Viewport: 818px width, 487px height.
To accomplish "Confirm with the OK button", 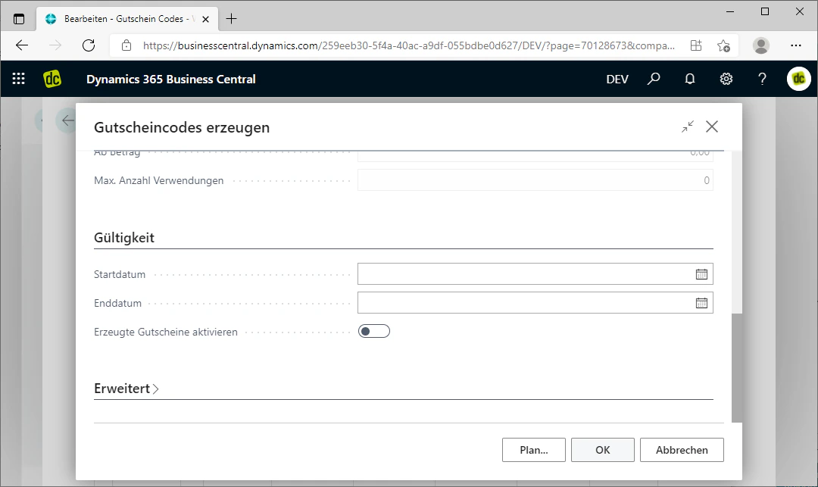I will tap(603, 450).
